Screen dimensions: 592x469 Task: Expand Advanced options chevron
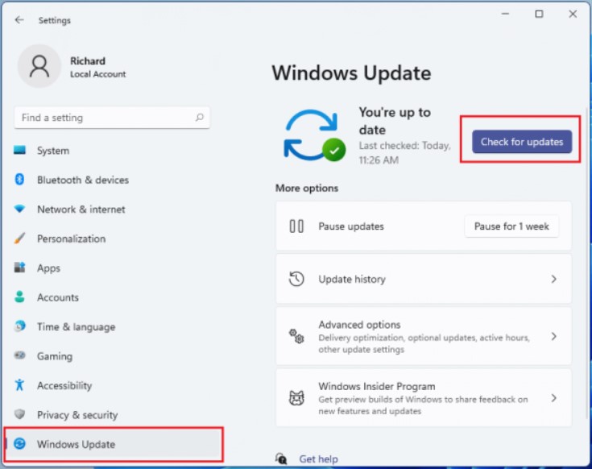click(553, 336)
